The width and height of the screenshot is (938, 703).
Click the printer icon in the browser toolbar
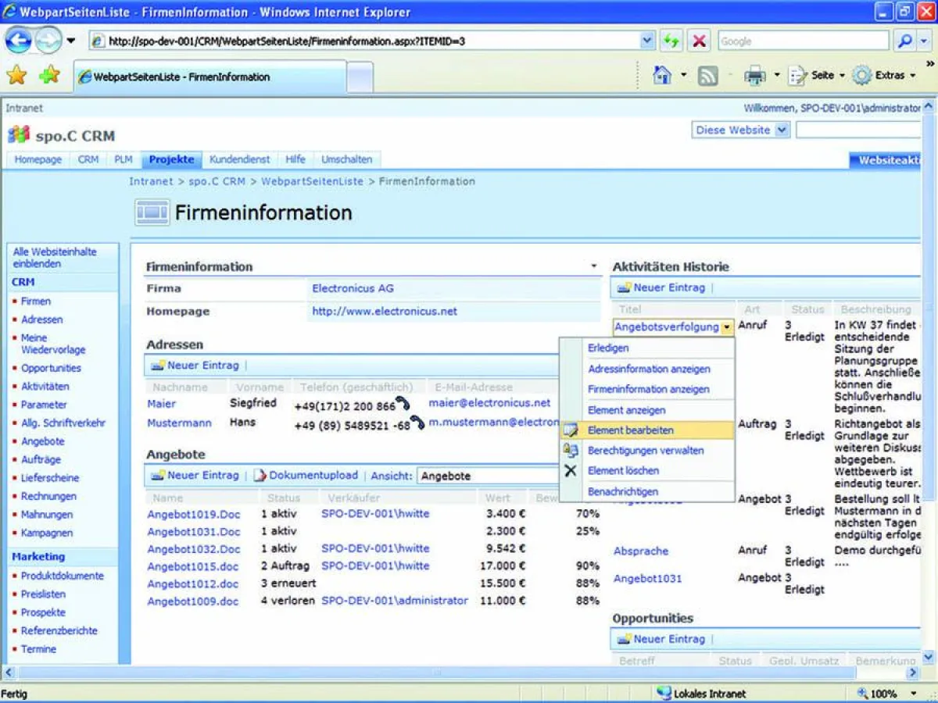pos(754,75)
